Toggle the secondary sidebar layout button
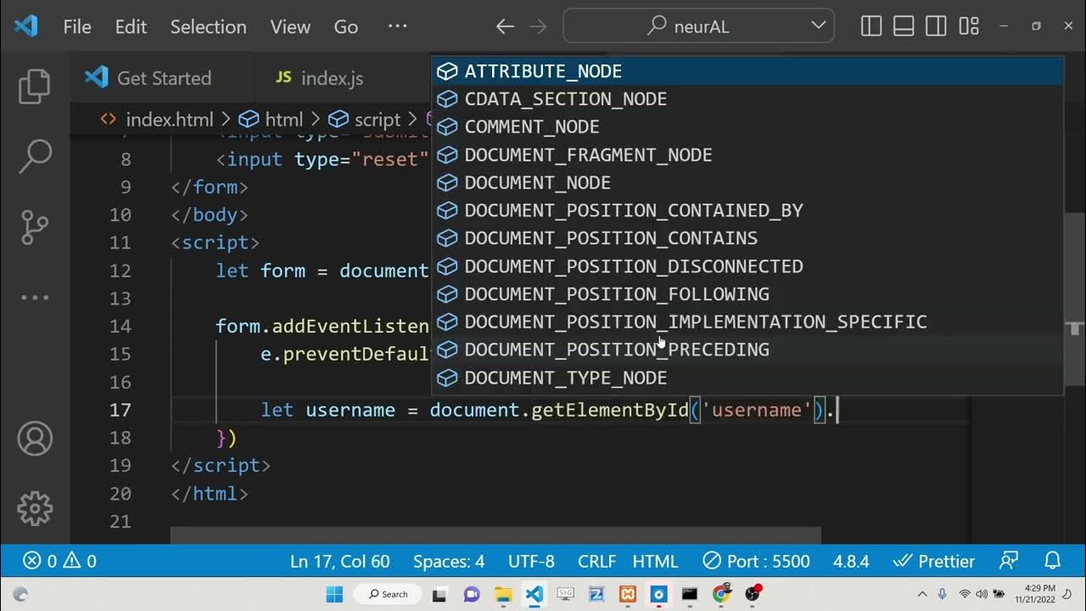Image resolution: width=1086 pixels, height=611 pixels. coord(936,26)
